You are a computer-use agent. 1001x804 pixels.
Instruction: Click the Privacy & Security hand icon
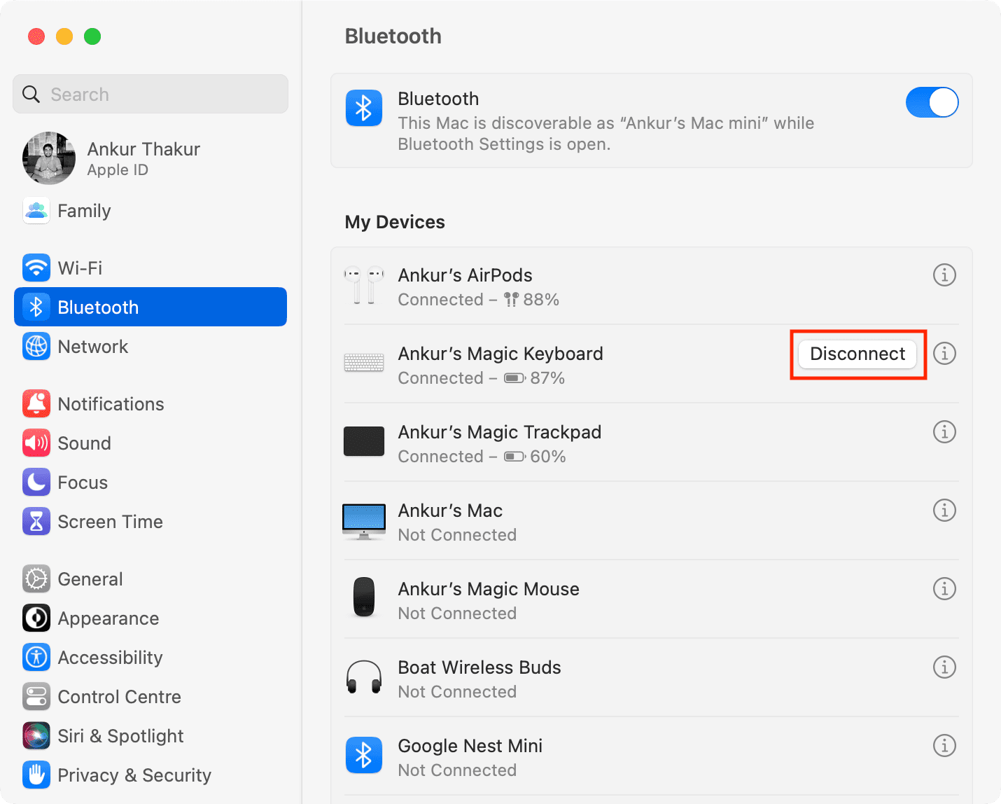(36, 775)
